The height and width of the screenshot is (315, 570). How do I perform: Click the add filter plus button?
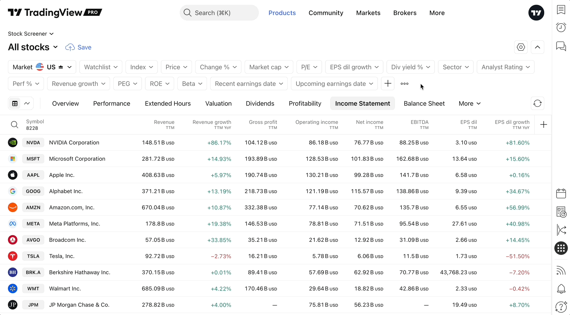click(x=388, y=83)
